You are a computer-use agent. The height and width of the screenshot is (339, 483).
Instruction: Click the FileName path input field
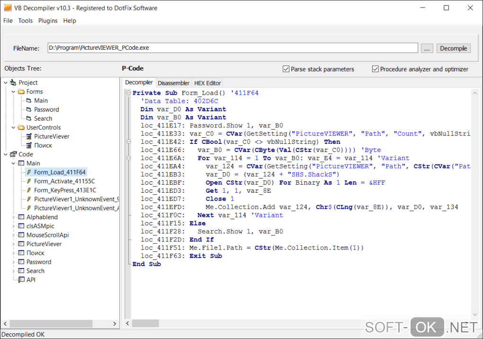(232, 48)
